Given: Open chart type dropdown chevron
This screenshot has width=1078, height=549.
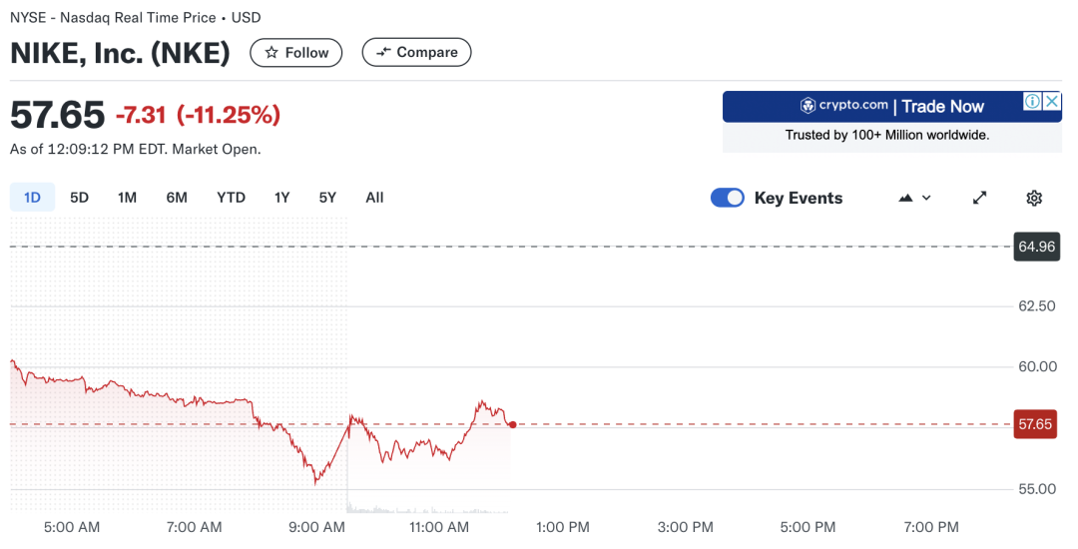Looking at the screenshot, I should click(x=926, y=198).
